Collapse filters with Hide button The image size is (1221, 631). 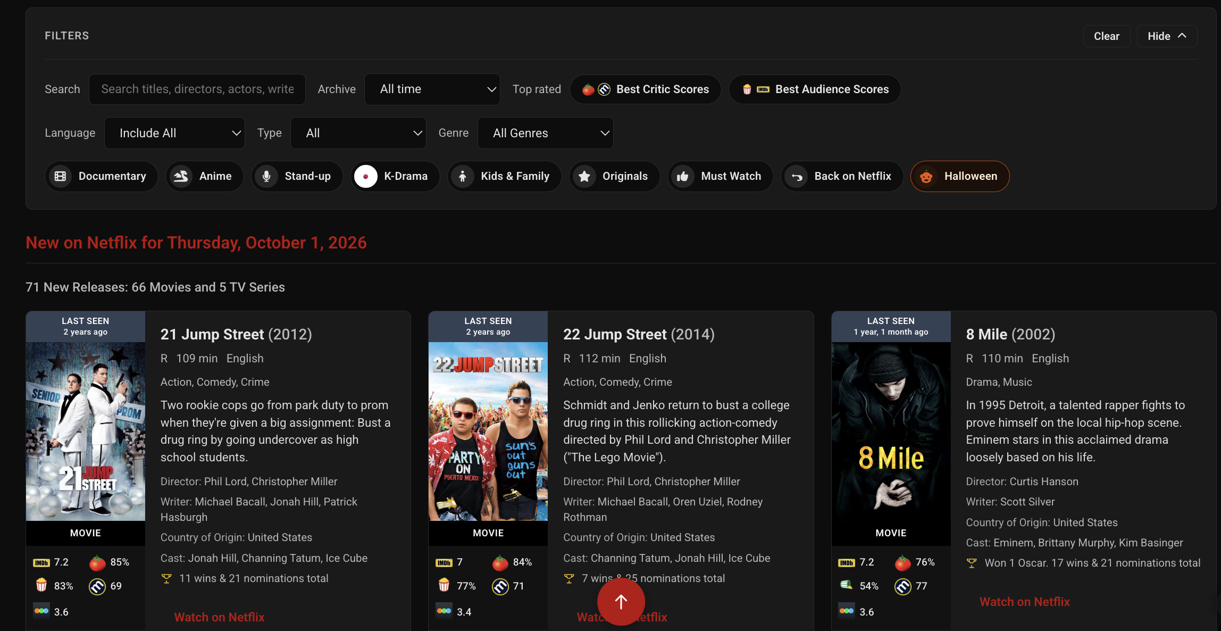point(1167,36)
